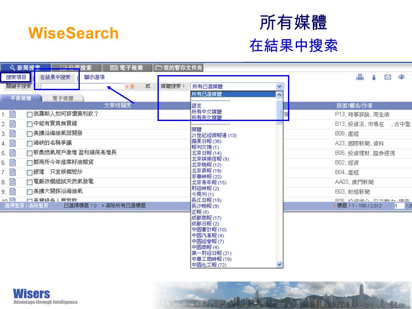Click 選擇整頁 select whole page link
412x309 pixels.
point(15,206)
